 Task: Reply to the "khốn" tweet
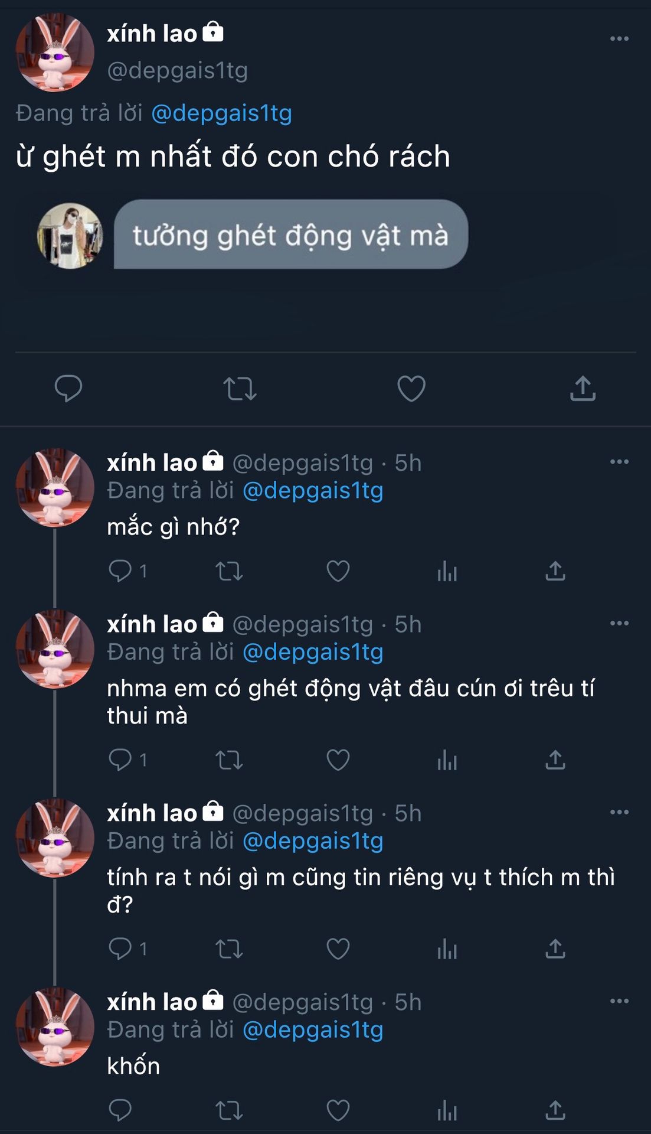[x=120, y=1110]
